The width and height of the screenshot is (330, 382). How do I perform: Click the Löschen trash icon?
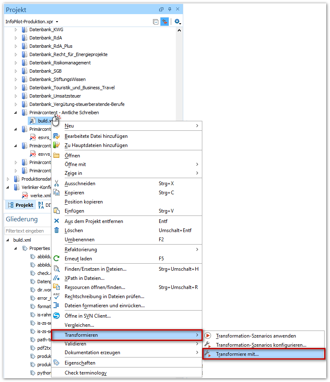[57, 230]
